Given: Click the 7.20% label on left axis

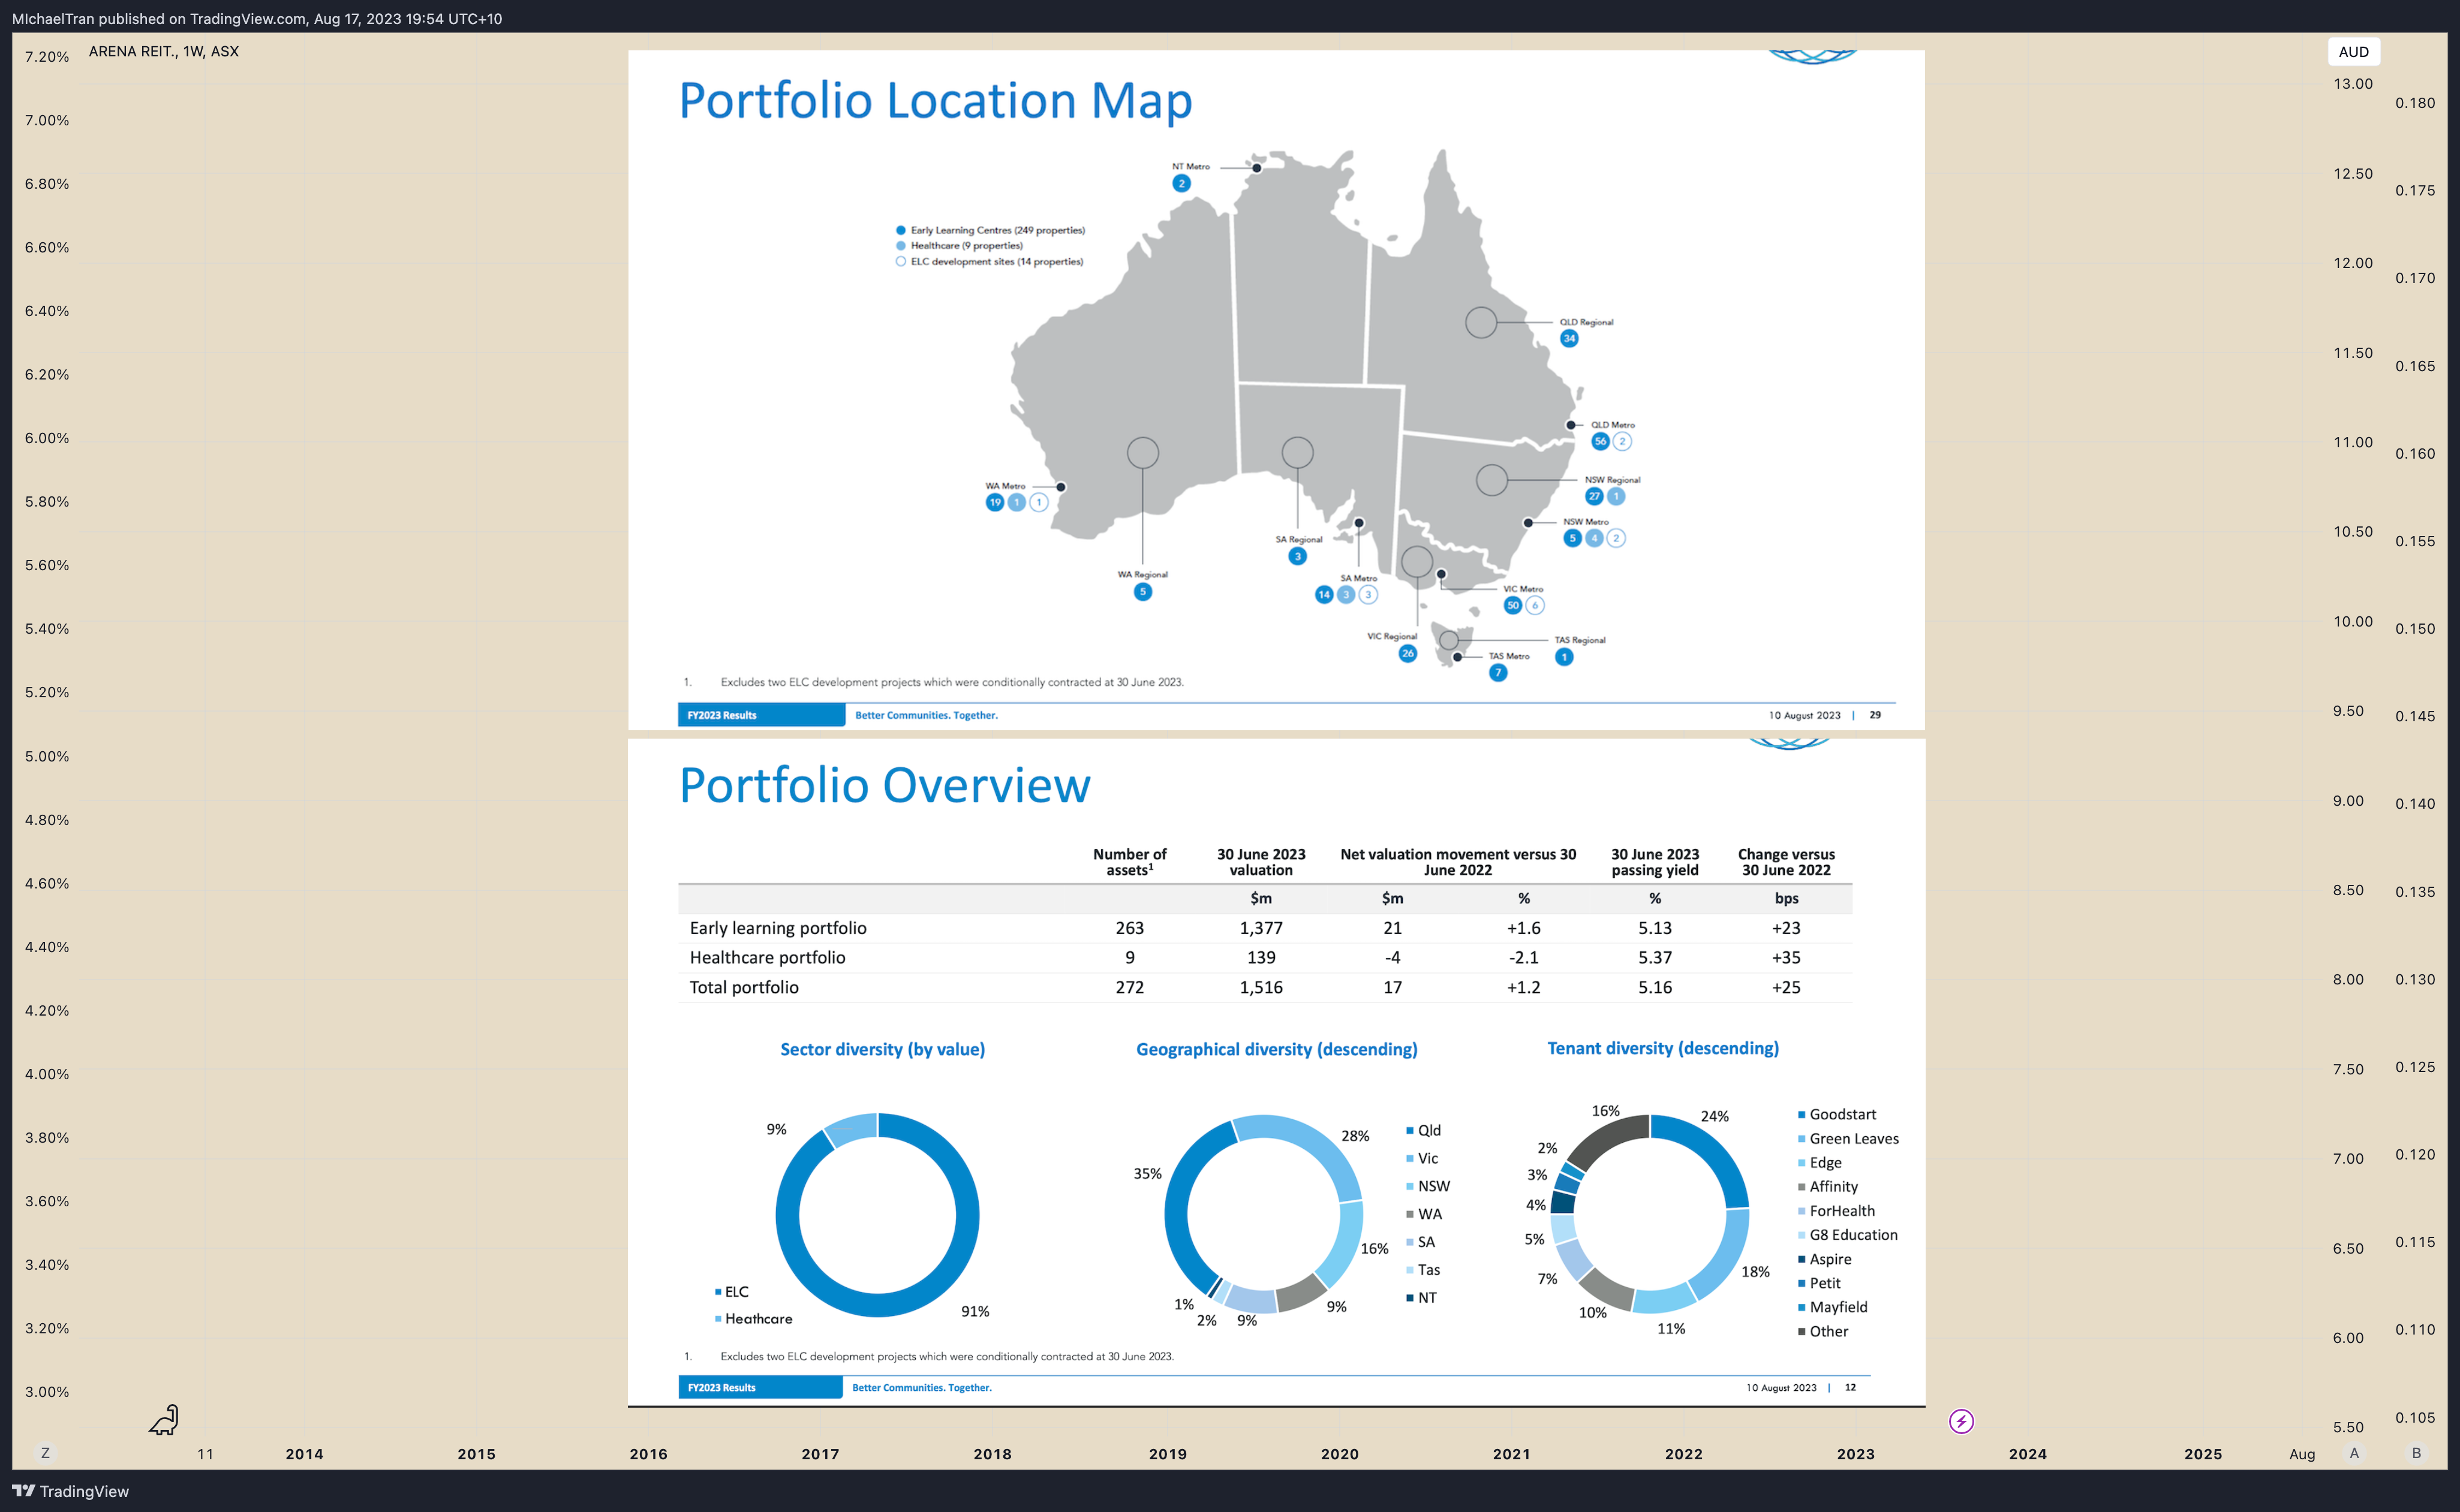Looking at the screenshot, I should click(47, 57).
